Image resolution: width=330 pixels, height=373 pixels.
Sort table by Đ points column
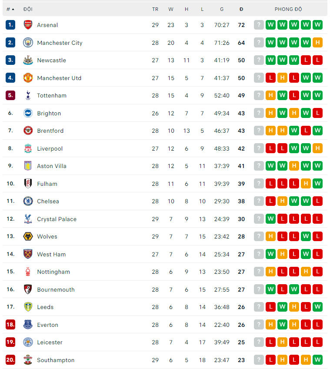click(241, 9)
